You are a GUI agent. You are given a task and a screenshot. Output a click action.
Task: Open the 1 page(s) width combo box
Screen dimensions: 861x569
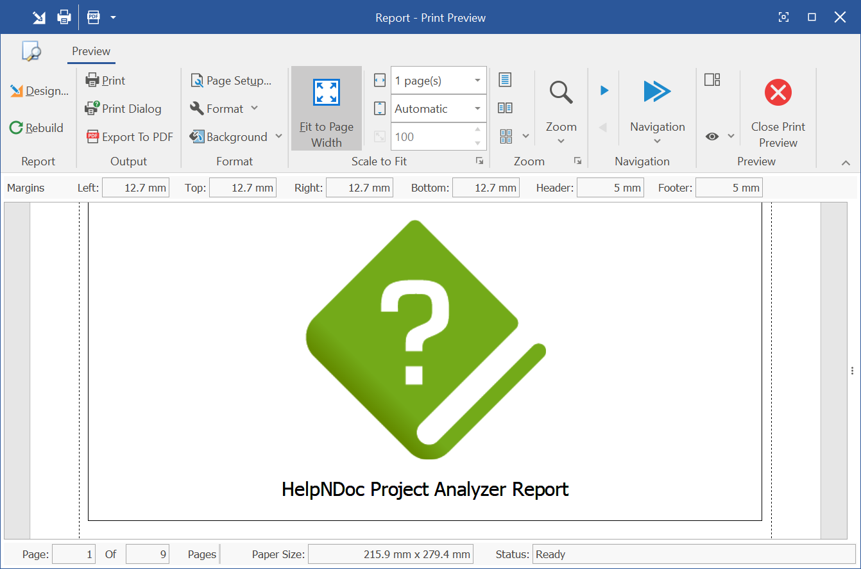[438, 81]
